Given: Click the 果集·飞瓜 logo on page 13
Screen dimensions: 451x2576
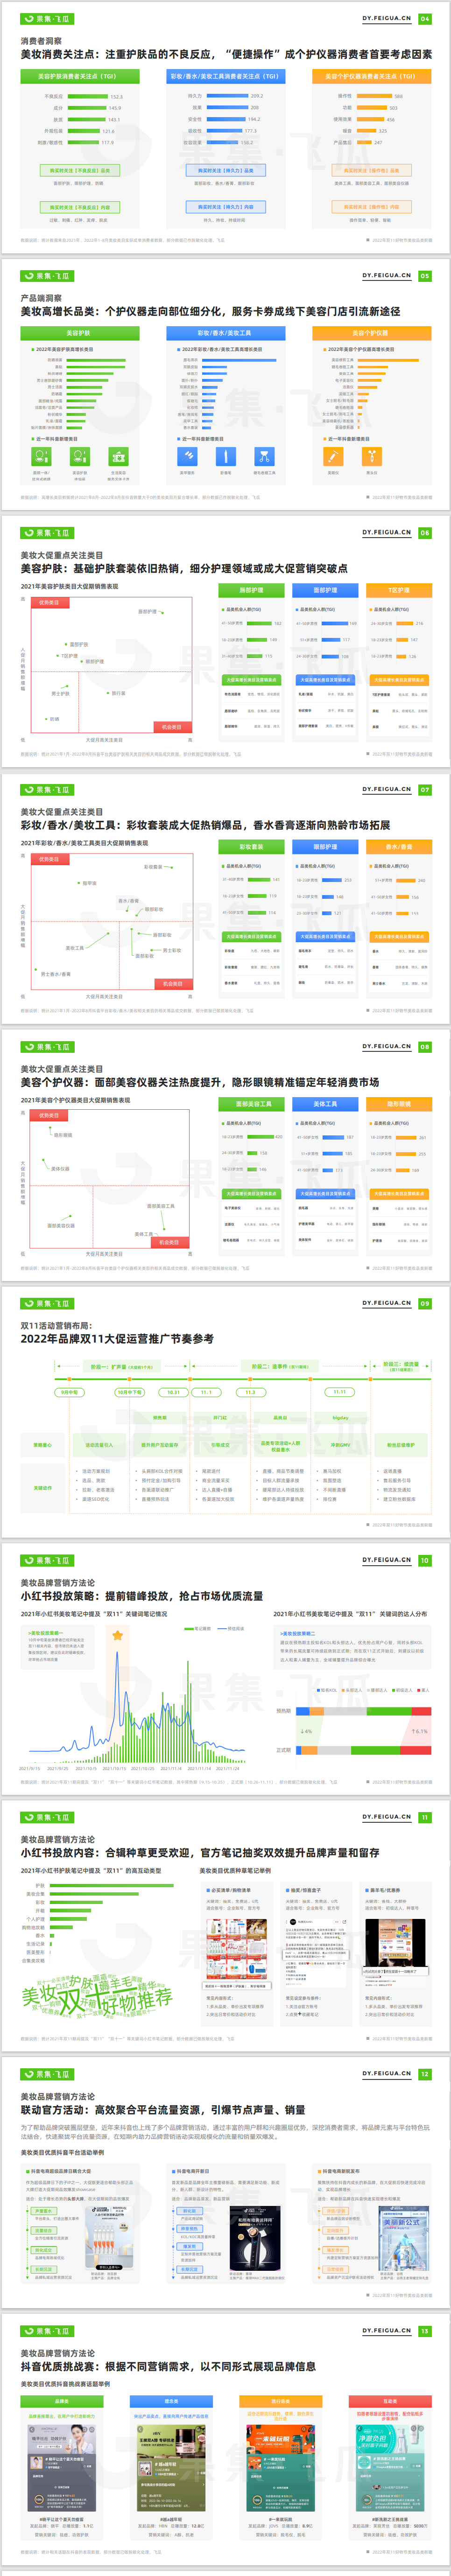Looking at the screenshot, I should tap(47, 2332).
